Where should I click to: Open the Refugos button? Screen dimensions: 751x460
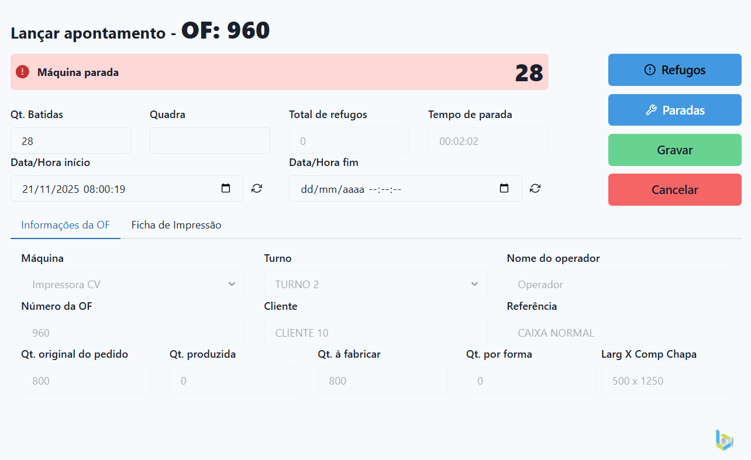click(674, 70)
